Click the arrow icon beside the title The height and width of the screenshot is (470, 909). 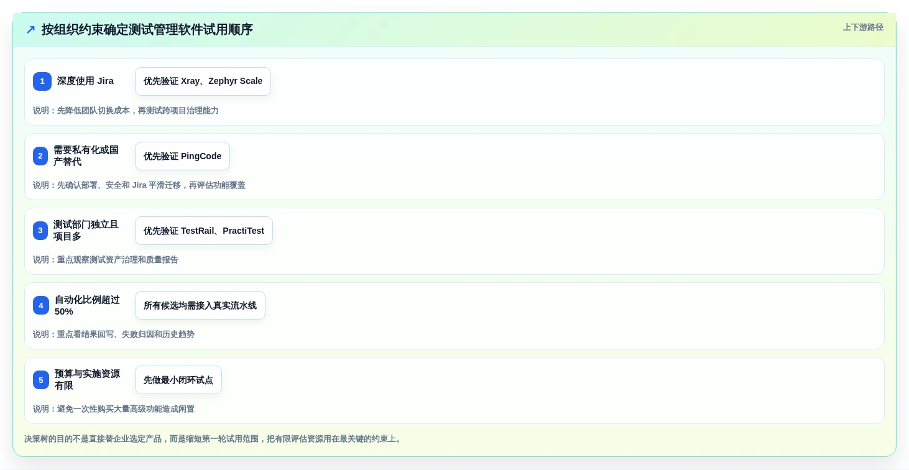[30, 30]
